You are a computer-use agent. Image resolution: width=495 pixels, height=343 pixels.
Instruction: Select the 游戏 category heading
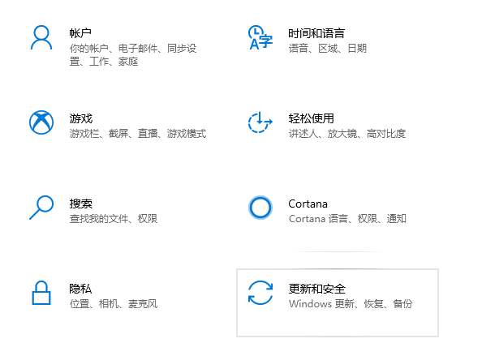click(x=81, y=118)
